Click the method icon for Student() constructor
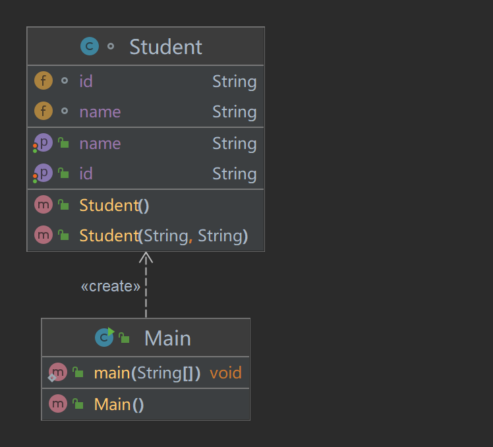 point(43,205)
